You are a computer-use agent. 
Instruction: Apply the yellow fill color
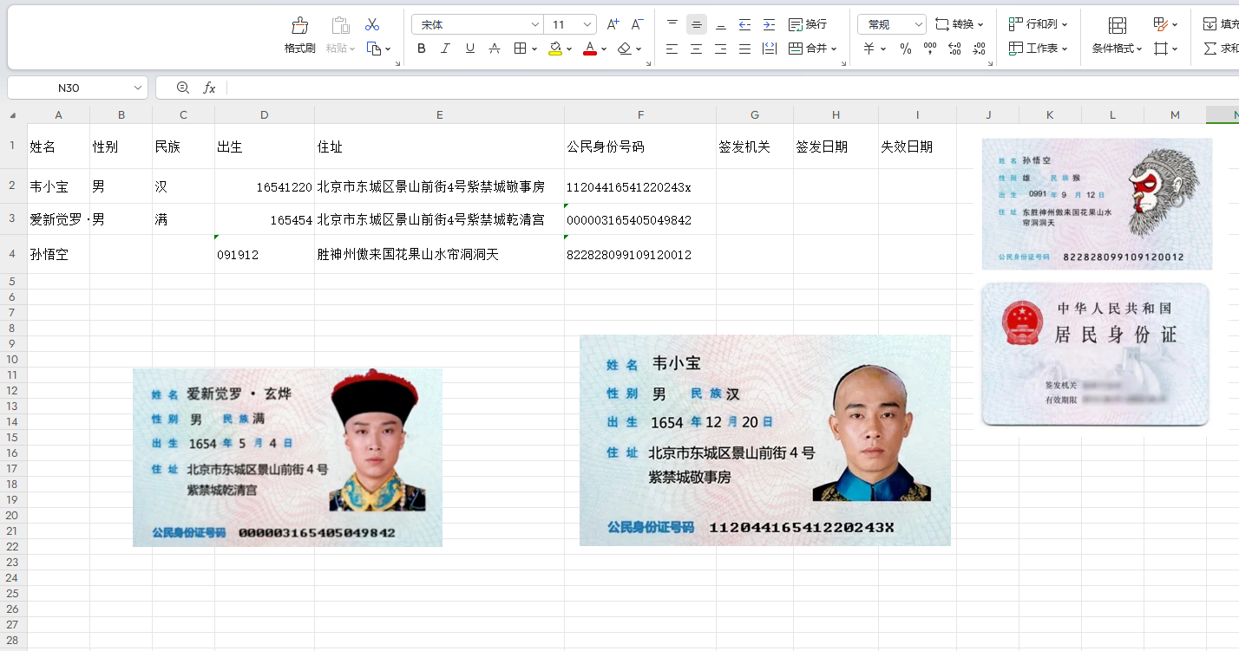555,49
